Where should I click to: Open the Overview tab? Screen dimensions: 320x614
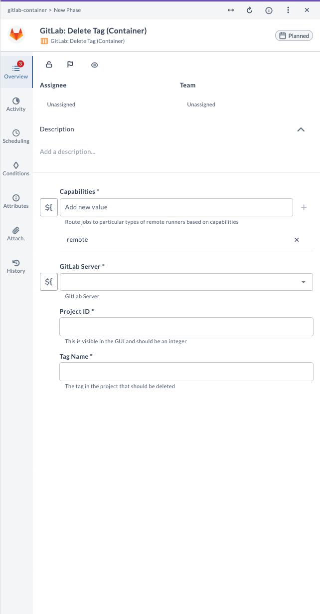[x=16, y=72]
